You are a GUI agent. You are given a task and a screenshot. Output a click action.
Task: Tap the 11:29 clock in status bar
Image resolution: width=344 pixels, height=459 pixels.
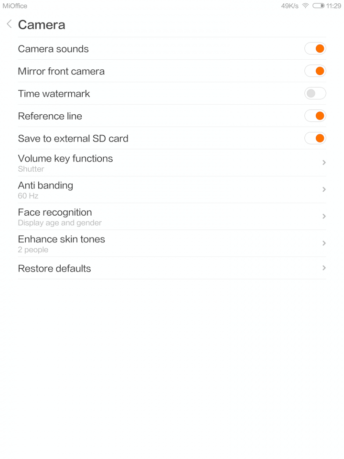coord(333,6)
